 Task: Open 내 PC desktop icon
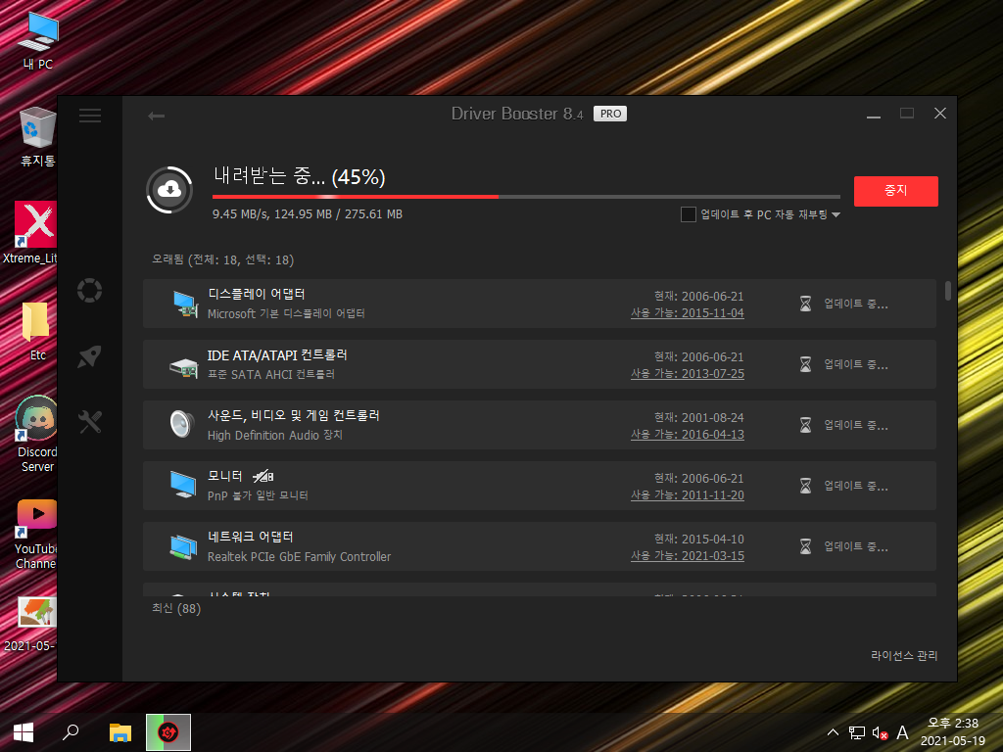point(38,39)
